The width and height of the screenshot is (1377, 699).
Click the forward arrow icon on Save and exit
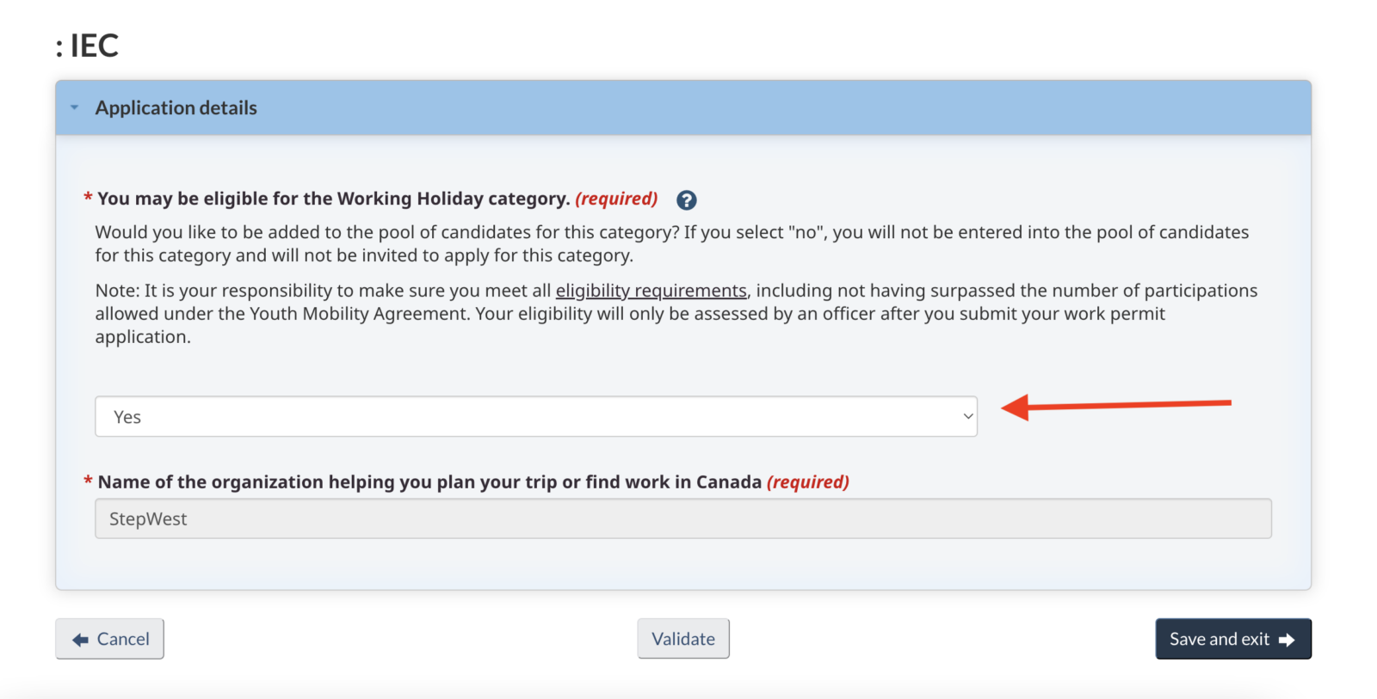click(x=1287, y=638)
